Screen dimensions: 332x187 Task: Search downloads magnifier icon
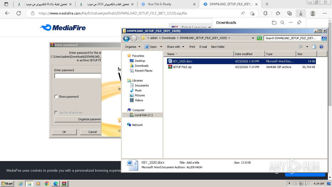coord(282,23)
